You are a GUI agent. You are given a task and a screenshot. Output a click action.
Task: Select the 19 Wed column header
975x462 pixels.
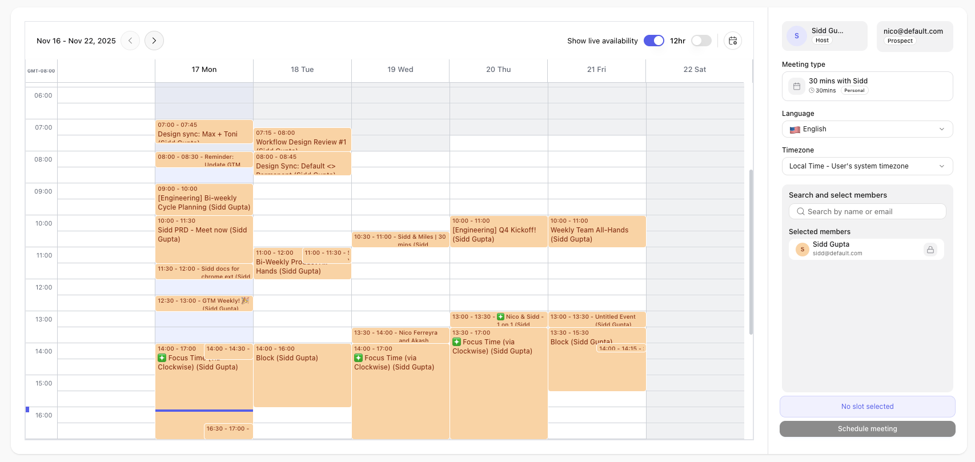pos(400,70)
